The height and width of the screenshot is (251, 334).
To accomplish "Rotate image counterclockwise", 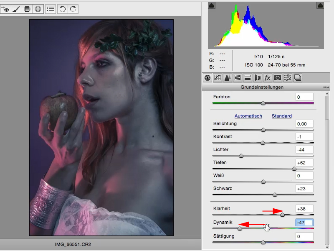I will pyautogui.click(x=63, y=8).
